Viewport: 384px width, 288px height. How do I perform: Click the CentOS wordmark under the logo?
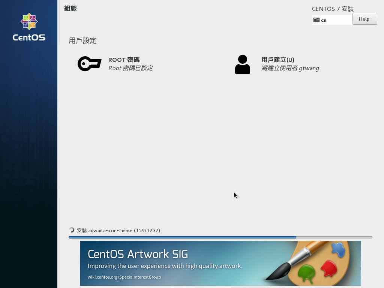tap(29, 37)
